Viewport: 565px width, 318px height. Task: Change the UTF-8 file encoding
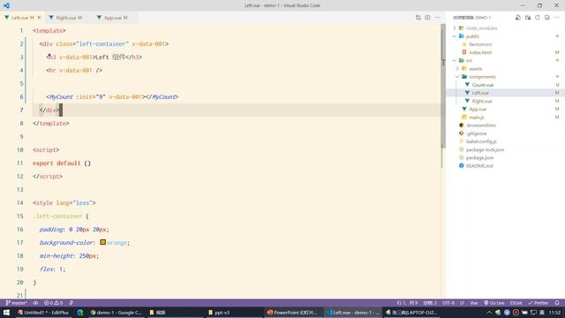pos(448,303)
